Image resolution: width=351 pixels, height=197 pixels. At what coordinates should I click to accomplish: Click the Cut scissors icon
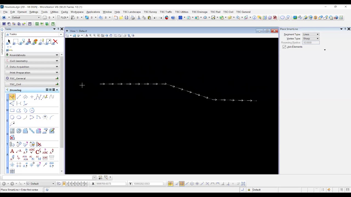pos(139,18)
